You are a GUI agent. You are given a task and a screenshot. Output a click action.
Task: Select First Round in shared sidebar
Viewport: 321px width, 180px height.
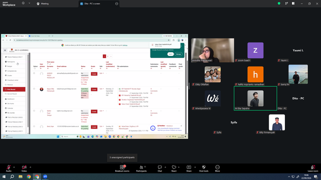click(x=14, y=89)
